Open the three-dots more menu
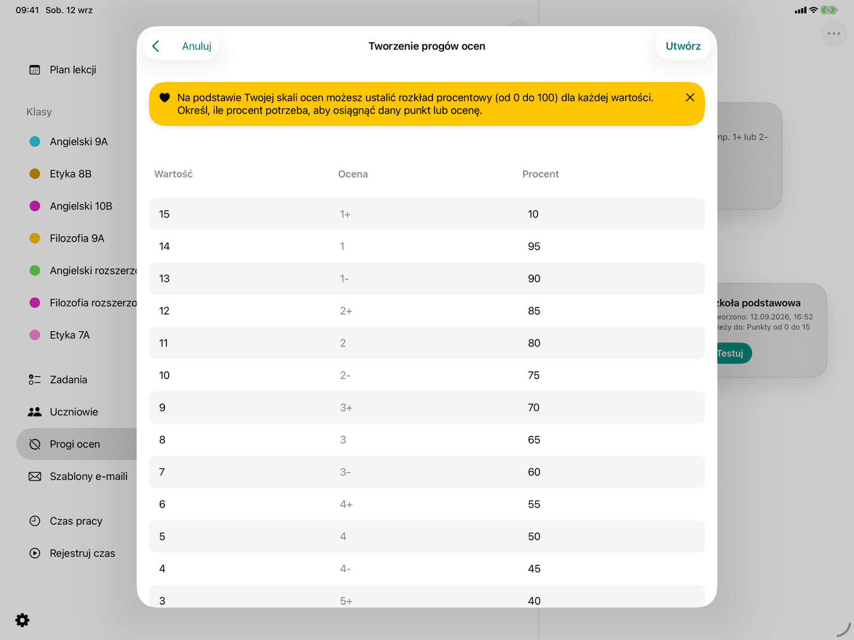The image size is (854, 640). pyautogui.click(x=834, y=34)
